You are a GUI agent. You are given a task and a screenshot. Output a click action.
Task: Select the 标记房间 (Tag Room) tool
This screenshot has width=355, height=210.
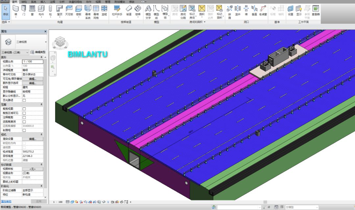(x=192, y=12)
